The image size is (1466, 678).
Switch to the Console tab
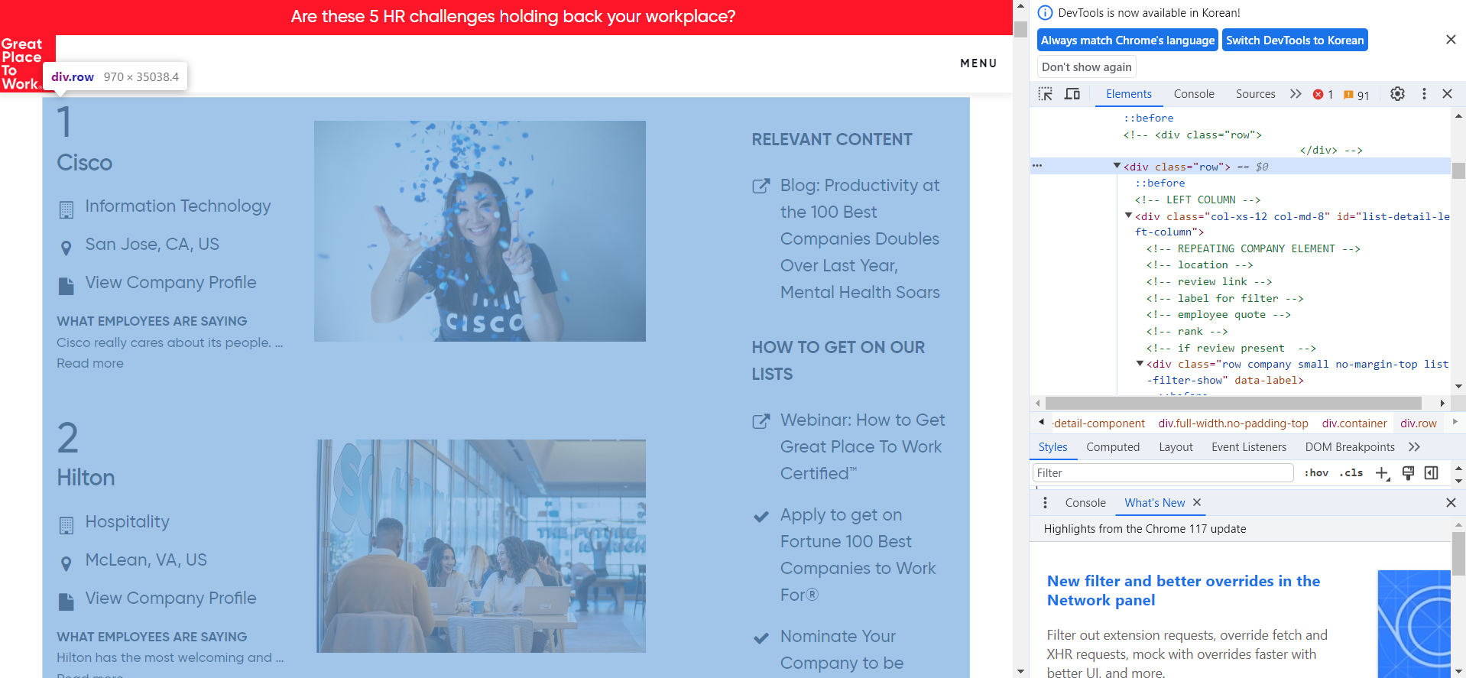coord(1194,94)
